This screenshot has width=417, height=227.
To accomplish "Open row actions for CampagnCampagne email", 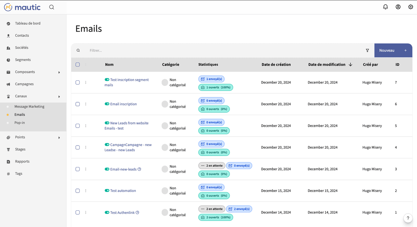I will point(86,147).
